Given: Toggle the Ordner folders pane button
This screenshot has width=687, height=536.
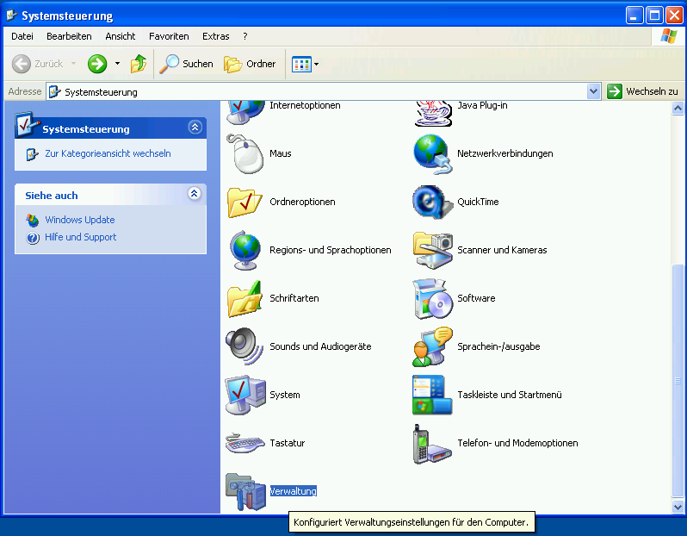Looking at the screenshot, I should tap(250, 64).
